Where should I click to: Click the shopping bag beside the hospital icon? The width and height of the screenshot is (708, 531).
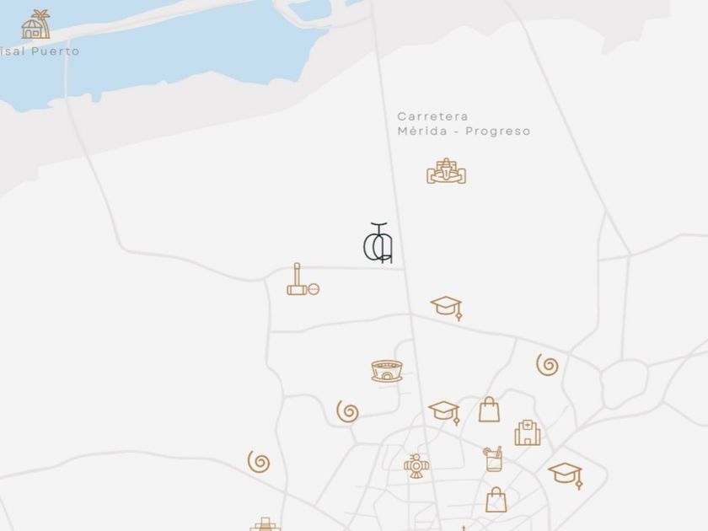point(489,410)
